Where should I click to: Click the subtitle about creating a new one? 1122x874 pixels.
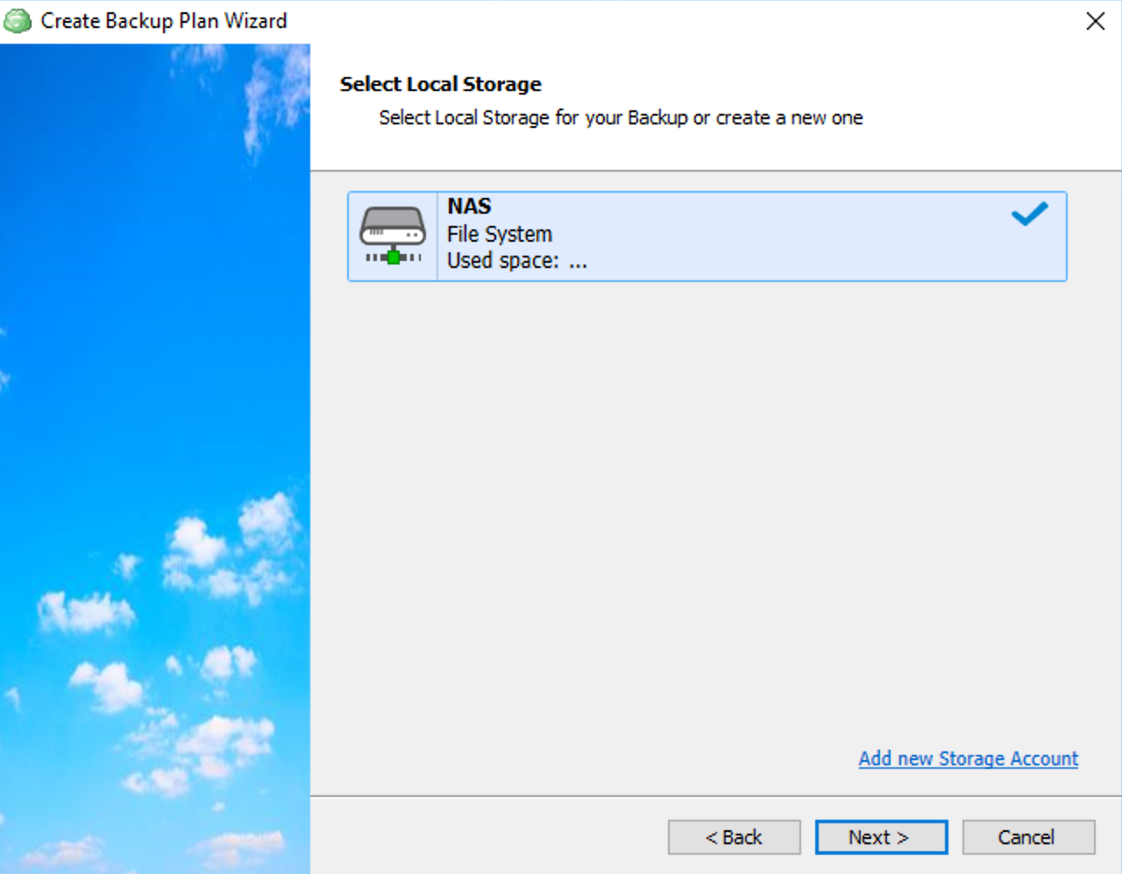point(621,117)
